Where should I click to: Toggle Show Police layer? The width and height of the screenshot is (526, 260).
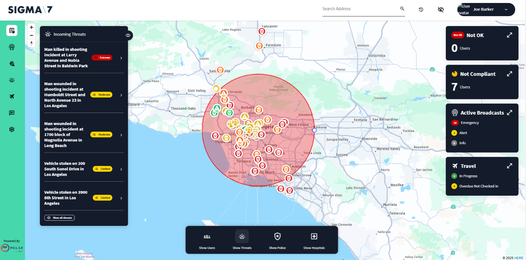coord(277,240)
